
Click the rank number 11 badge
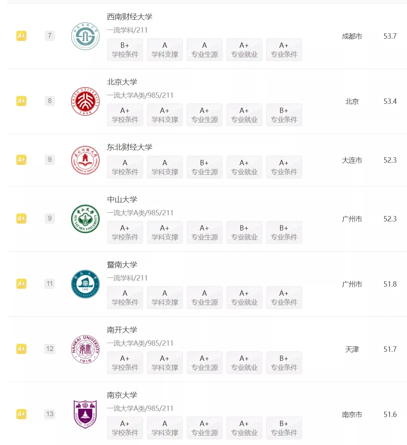pos(50,284)
